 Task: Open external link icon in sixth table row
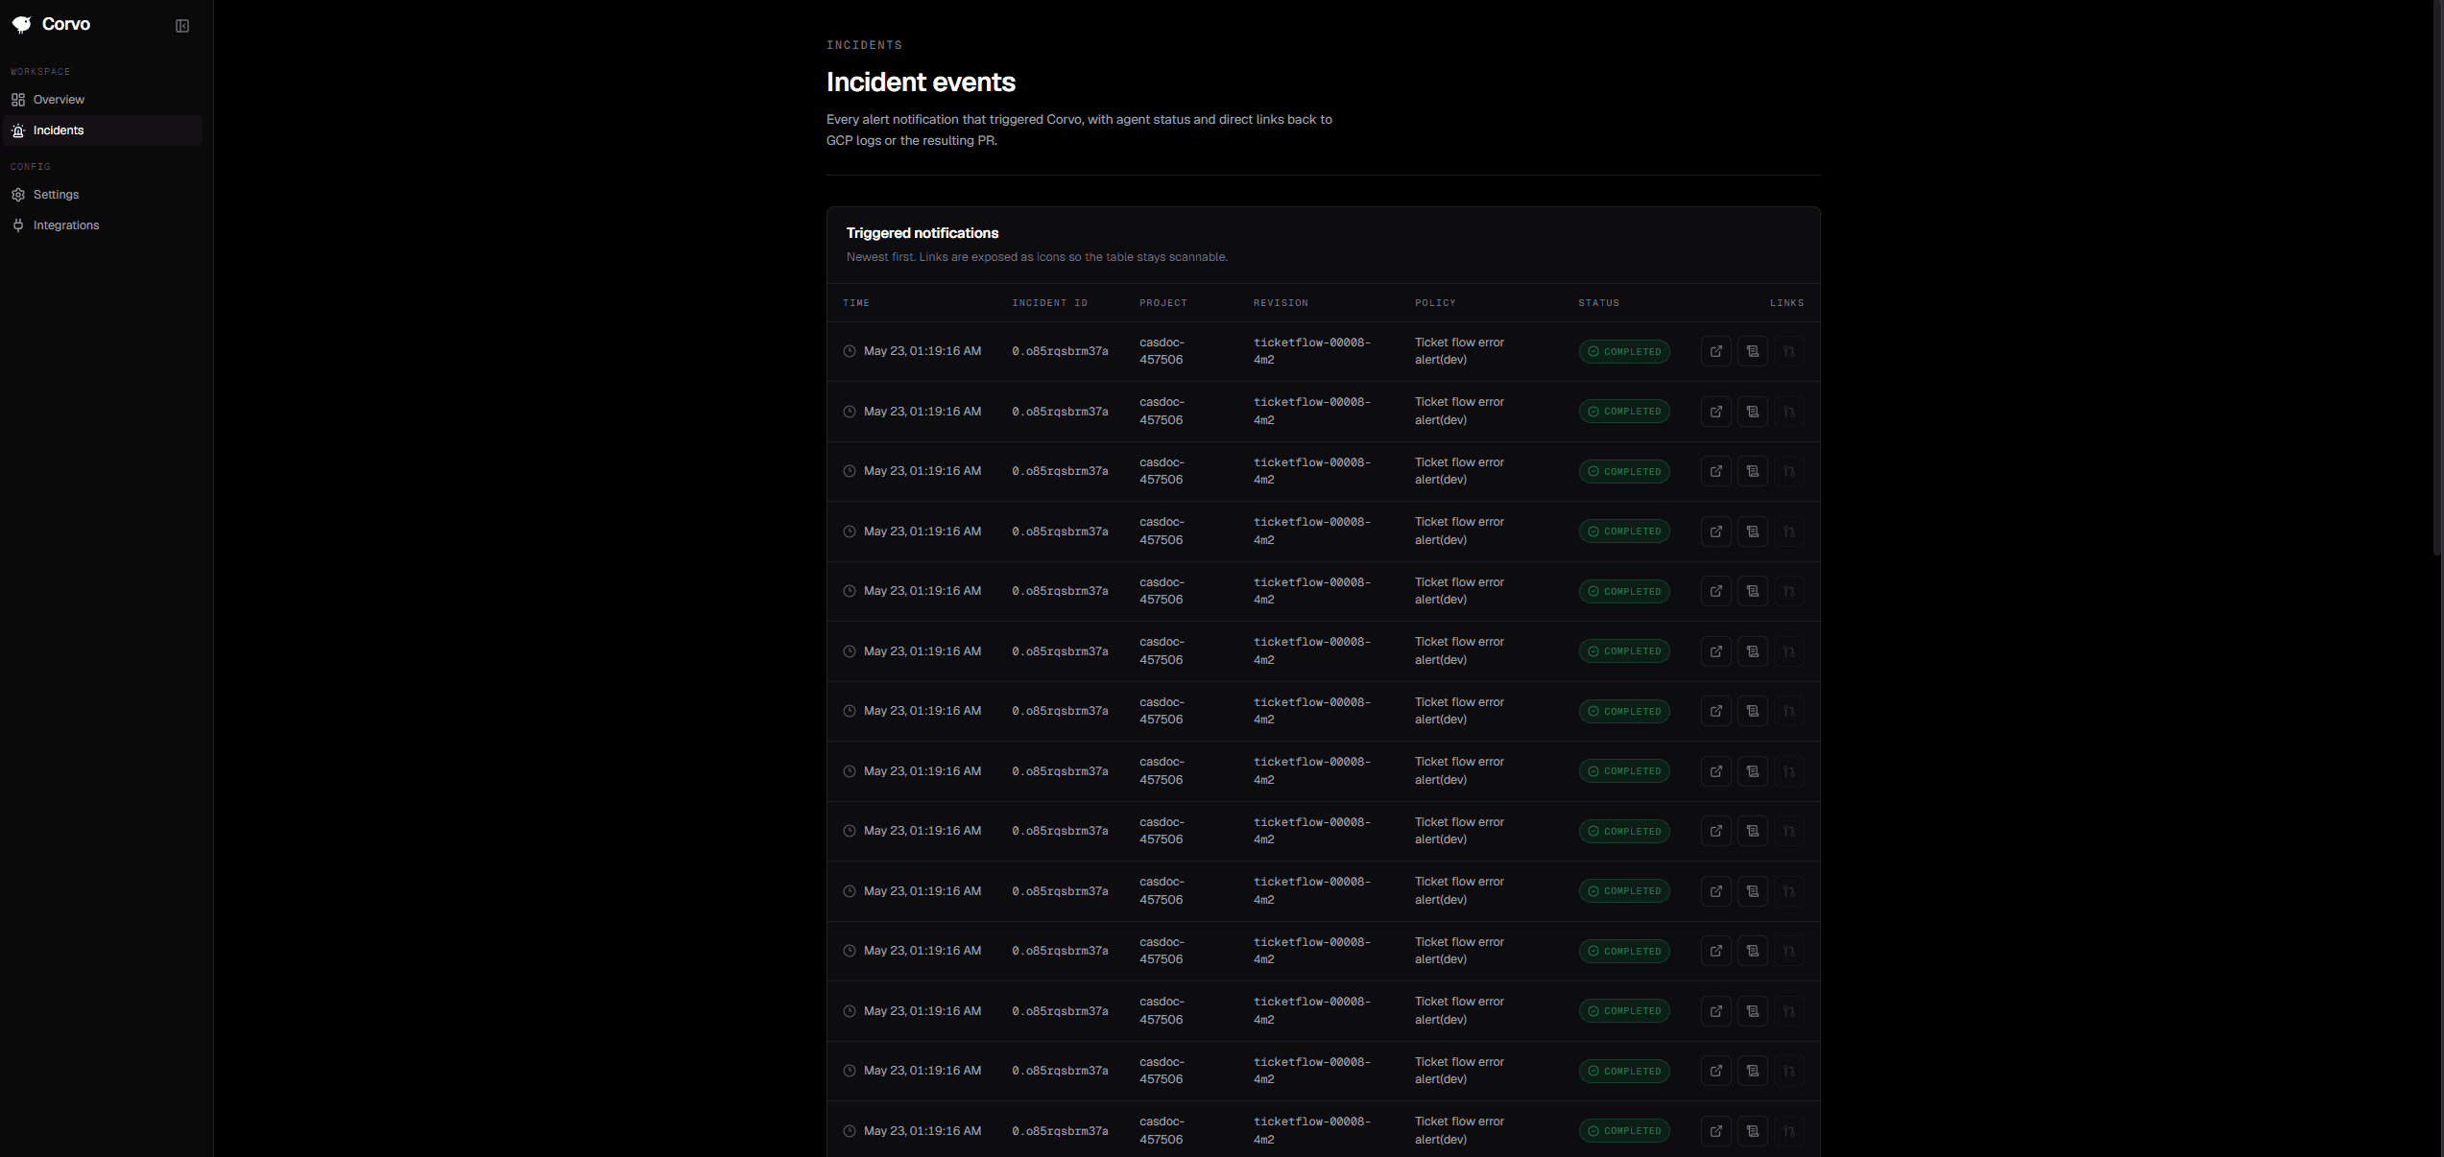tap(1716, 651)
